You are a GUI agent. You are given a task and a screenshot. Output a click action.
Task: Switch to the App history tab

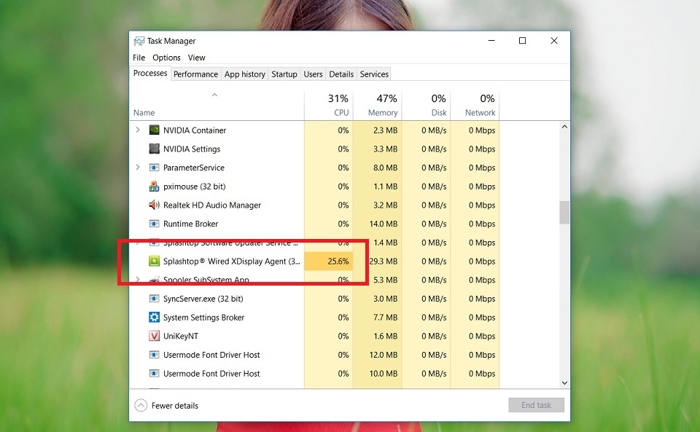[x=245, y=74]
